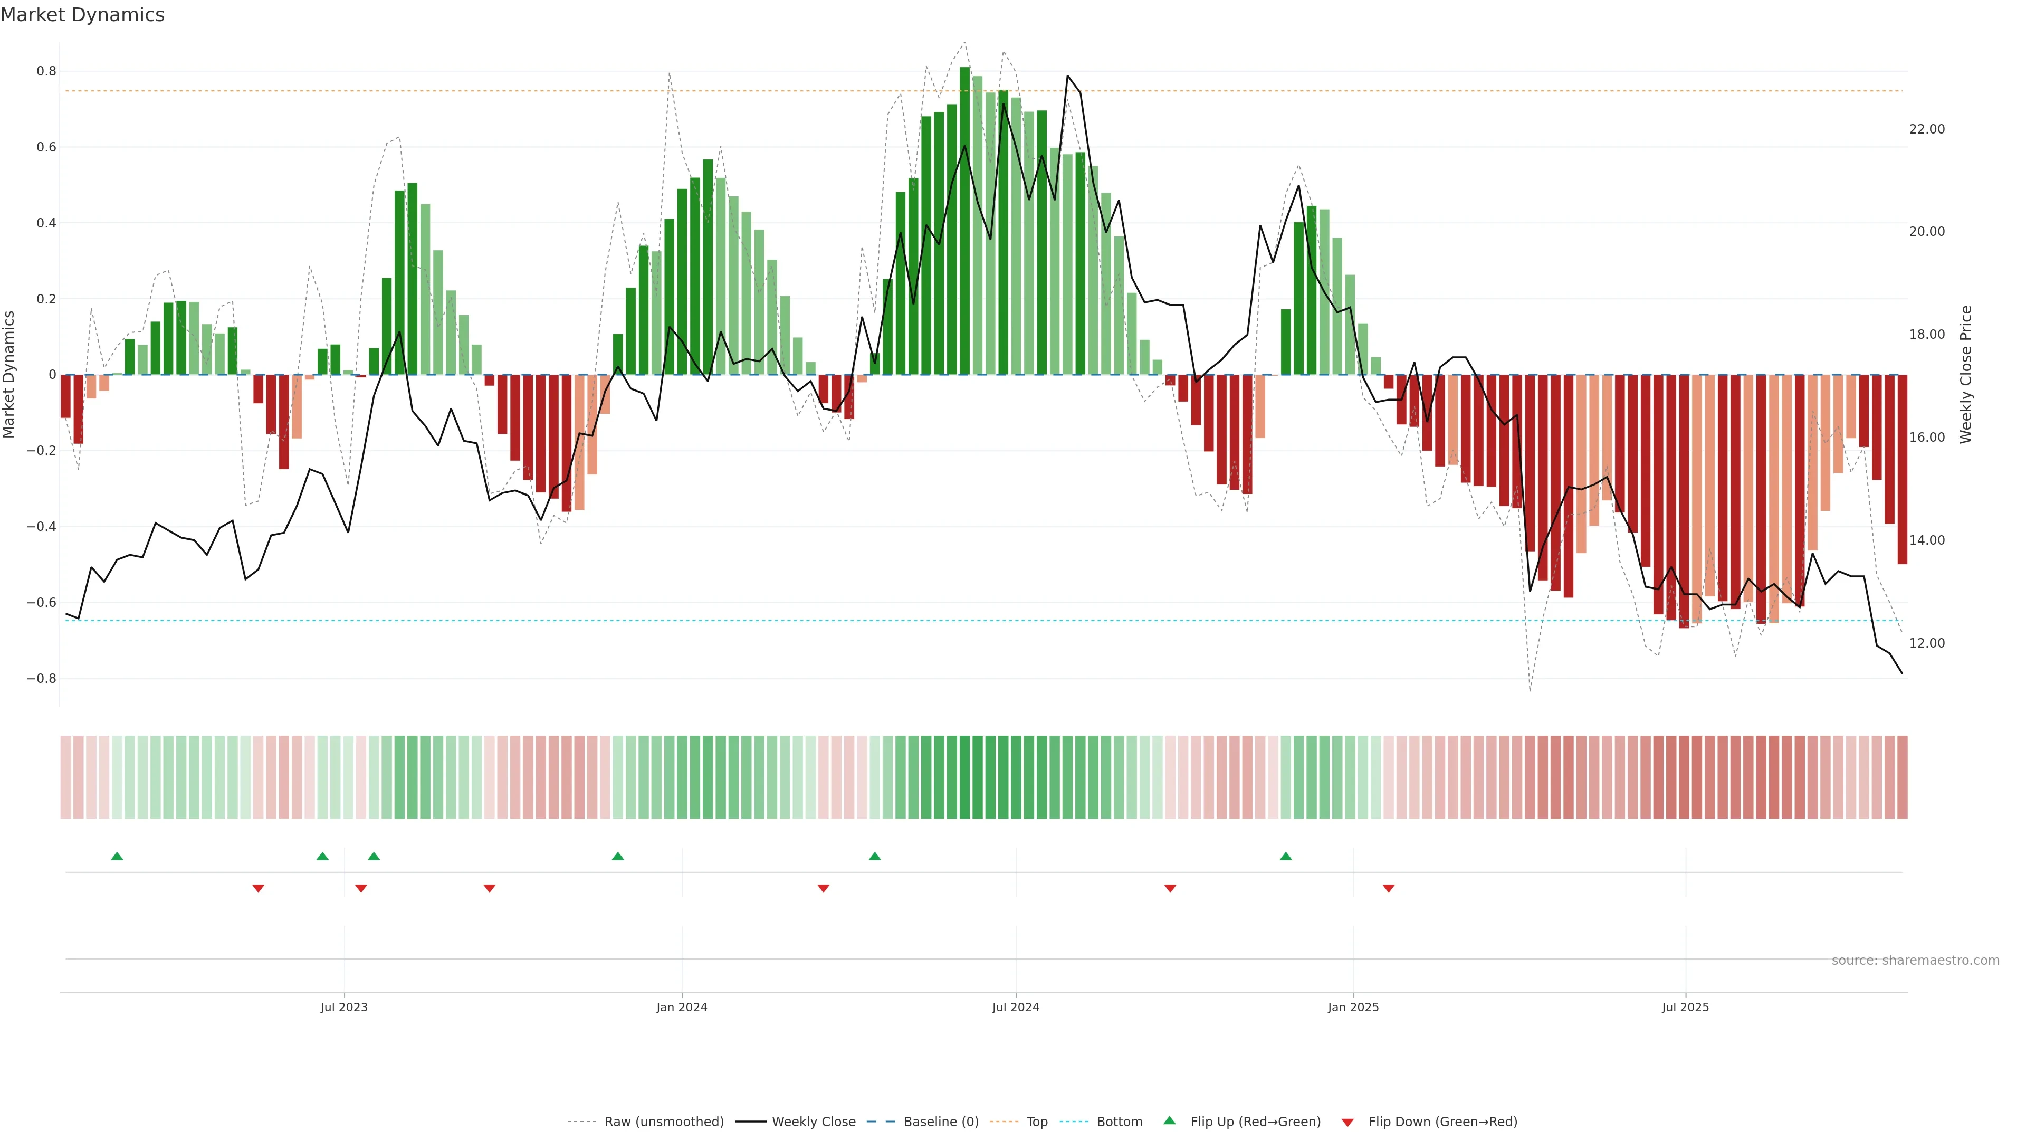Click the tallest dark green bar at the peak

(964, 220)
